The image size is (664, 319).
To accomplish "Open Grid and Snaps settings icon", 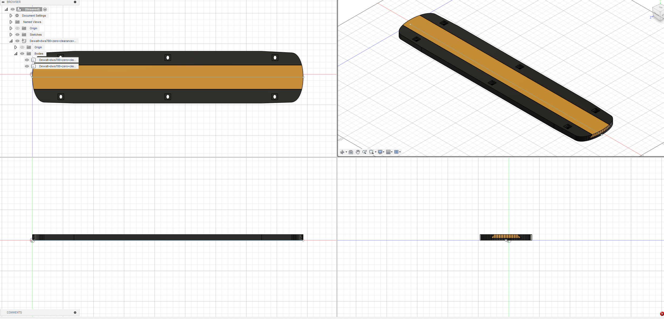I will [388, 152].
